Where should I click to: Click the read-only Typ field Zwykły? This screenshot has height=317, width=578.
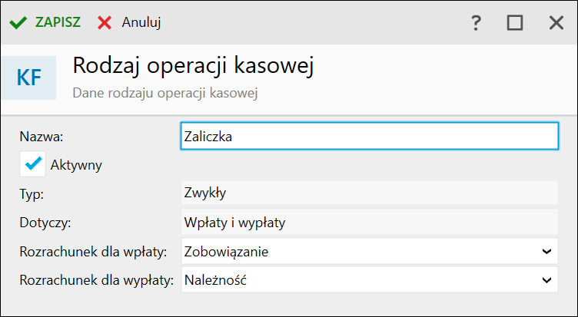(370, 193)
